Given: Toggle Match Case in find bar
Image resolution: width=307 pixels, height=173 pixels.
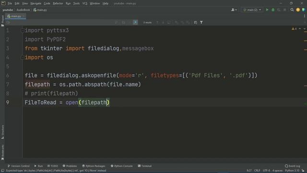Looking at the screenshot, I should 124,23.
